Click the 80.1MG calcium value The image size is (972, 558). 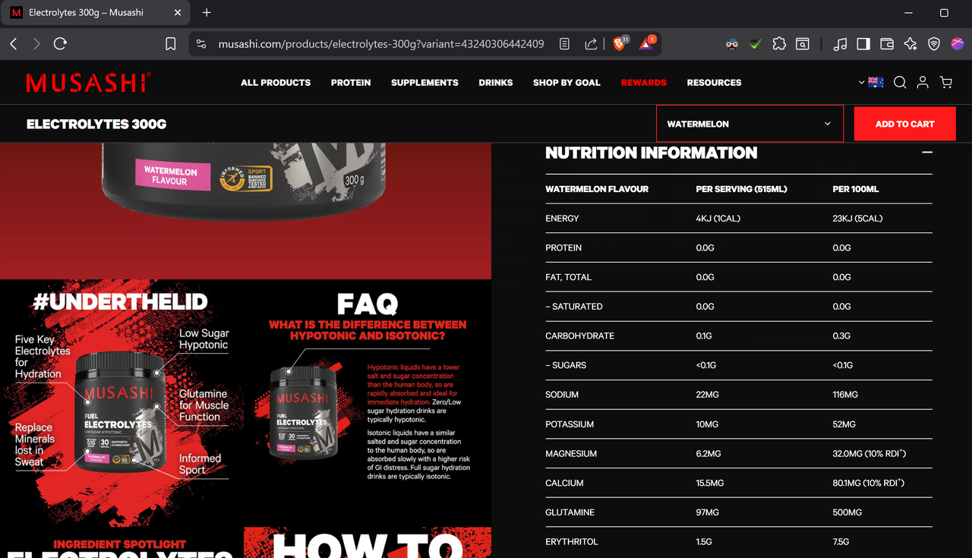pyautogui.click(x=869, y=483)
